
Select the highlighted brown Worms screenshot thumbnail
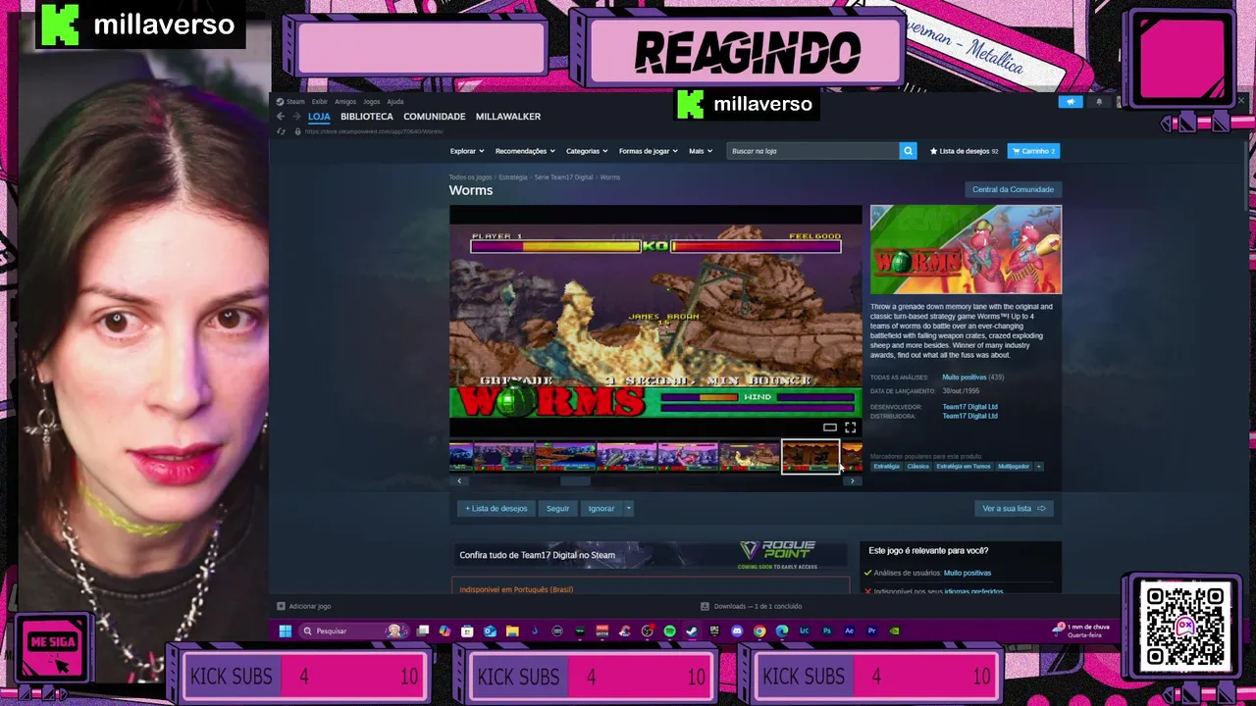811,456
